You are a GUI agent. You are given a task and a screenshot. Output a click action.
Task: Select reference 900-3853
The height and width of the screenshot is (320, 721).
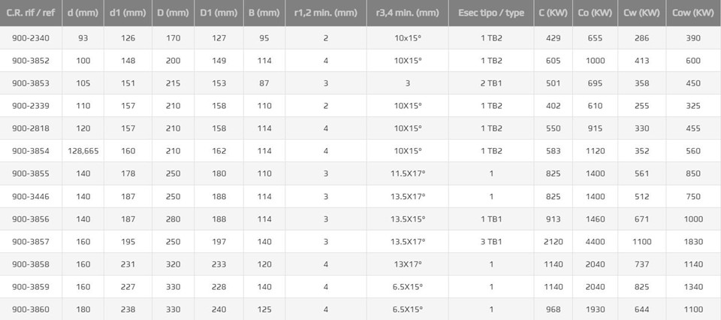coord(31,83)
